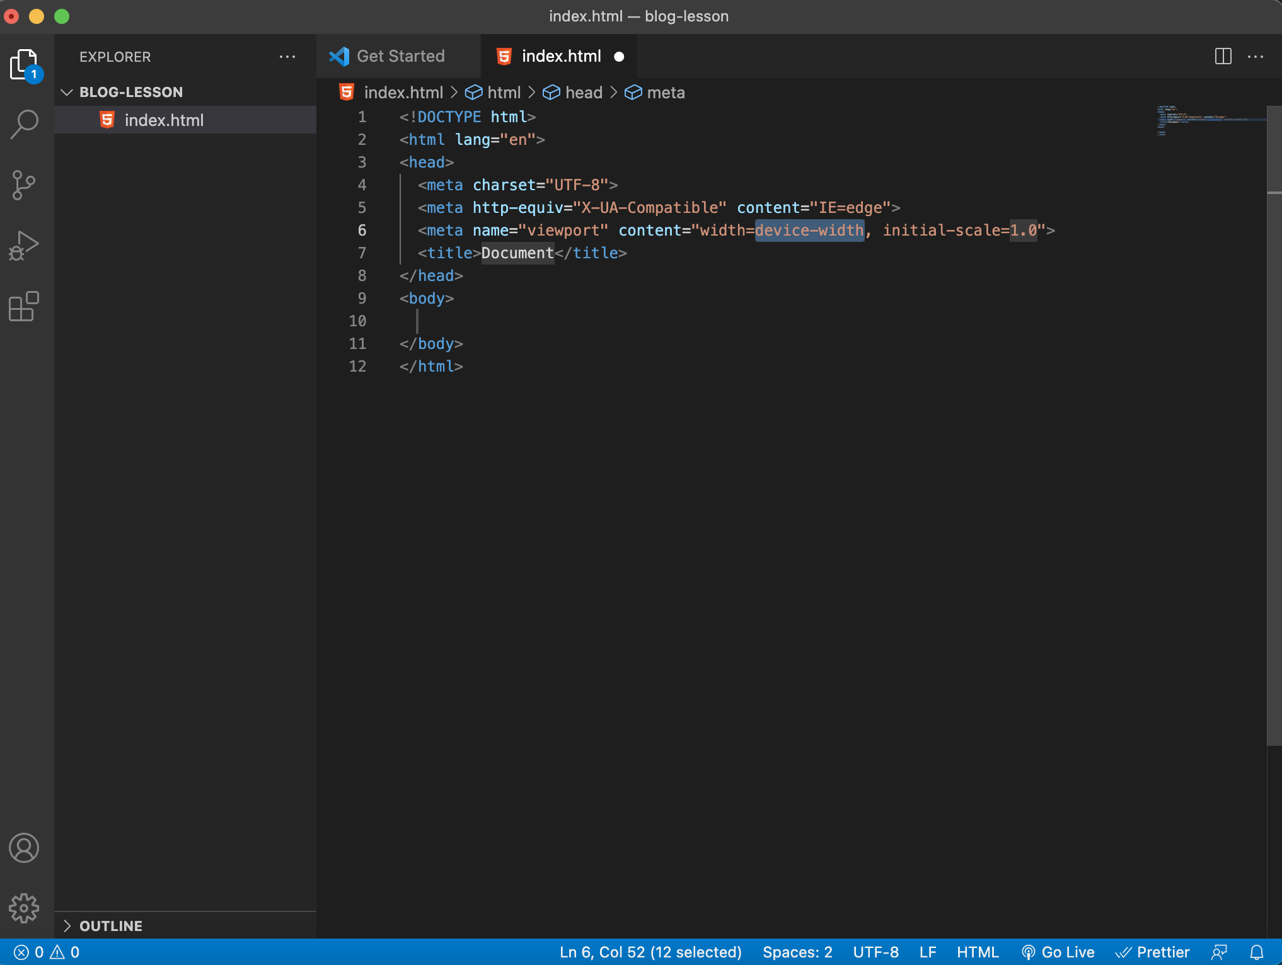Click the selected device-width text
Image resolution: width=1282 pixels, height=965 pixels.
pyautogui.click(x=809, y=231)
